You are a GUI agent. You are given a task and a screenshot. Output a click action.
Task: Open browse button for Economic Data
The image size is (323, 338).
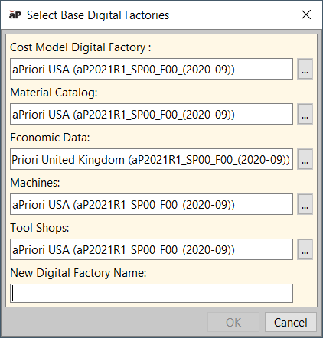[305, 159]
